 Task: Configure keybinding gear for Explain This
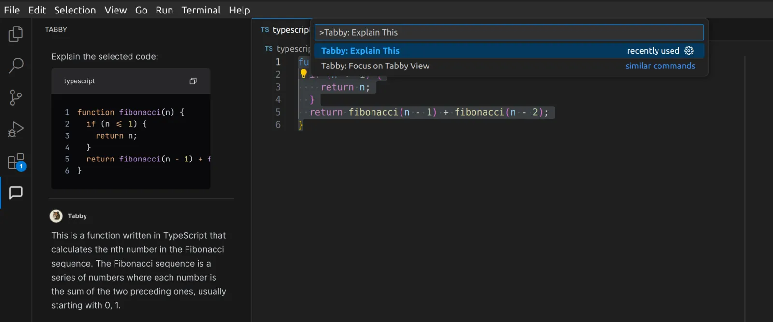point(689,51)
